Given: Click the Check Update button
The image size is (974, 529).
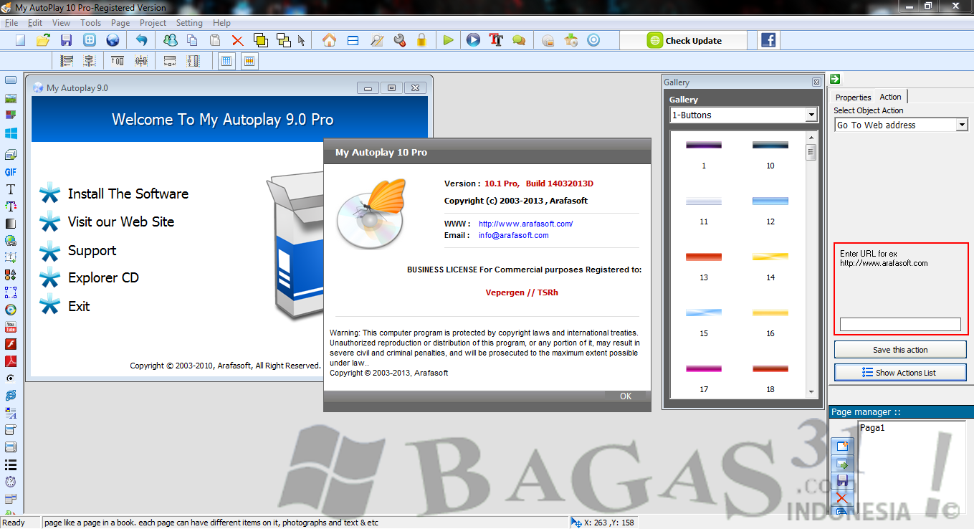Looking at the screenshot, I should 683,41.
